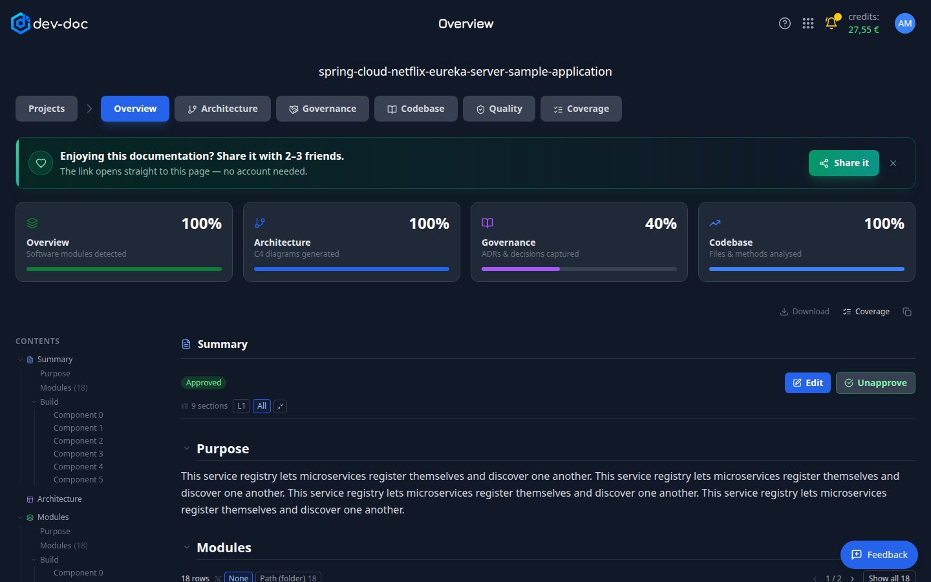Image resolution: width=931 pixels, height=582 pixels.
Task: Open the Coverage tab in navigation bar
Action: [x=581, y=109]
